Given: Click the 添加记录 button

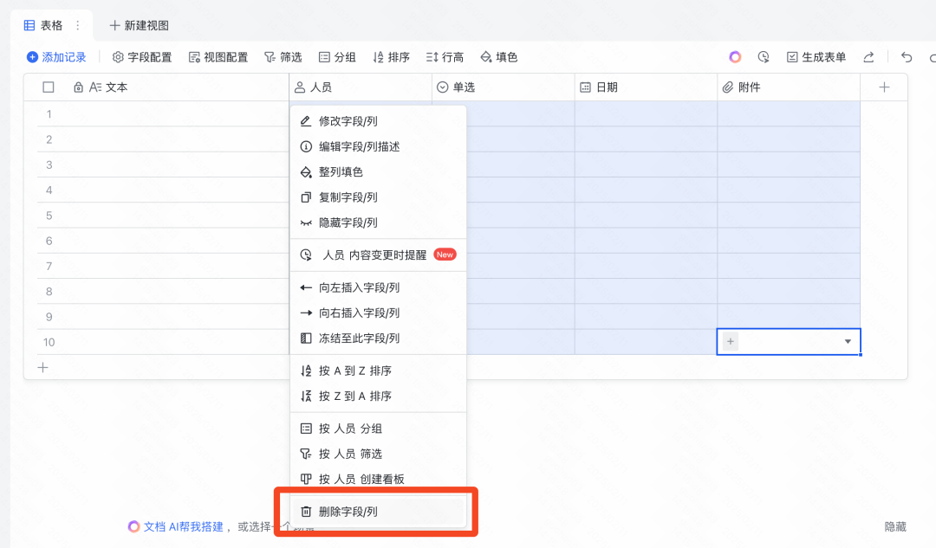Looking at the screenshot, I should 56,57.
